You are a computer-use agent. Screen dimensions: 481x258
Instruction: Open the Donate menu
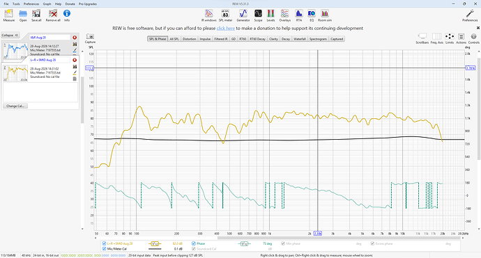click(70, 4)
